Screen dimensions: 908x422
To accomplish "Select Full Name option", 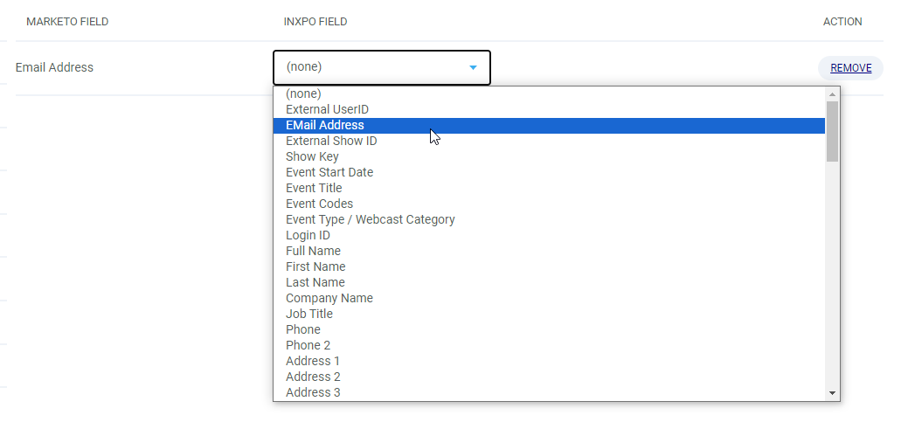I will pyautogui.click(x=549, y=251).
